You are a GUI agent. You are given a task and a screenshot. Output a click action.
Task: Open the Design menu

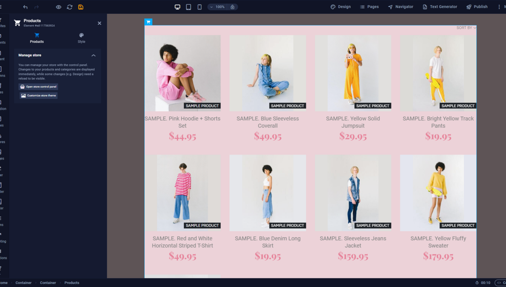pos(340,7)
